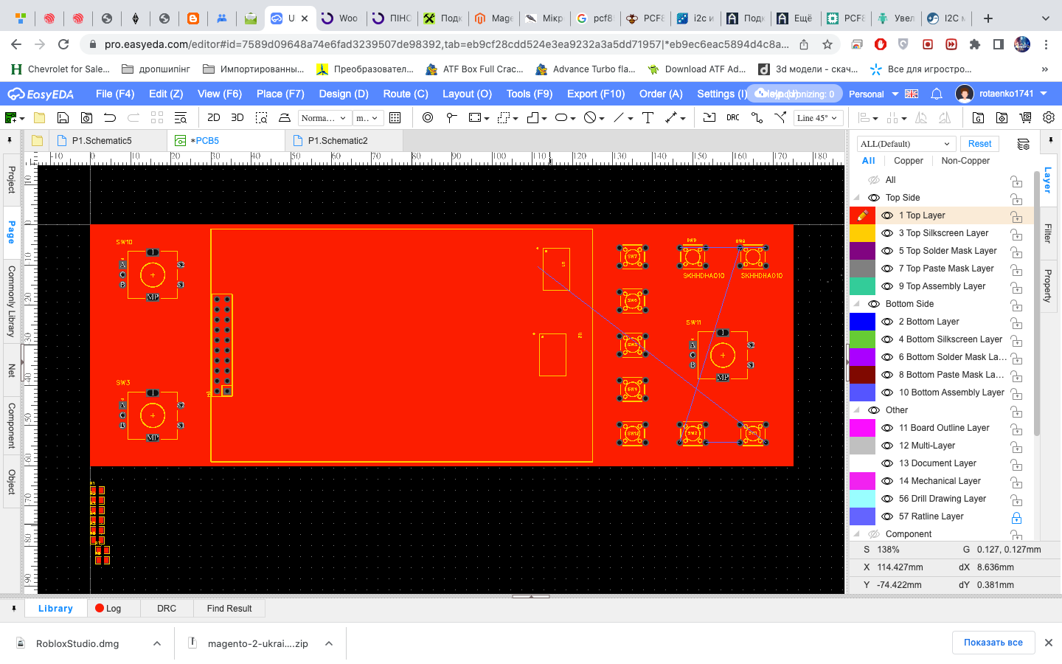Select the Text tool in the toolbar
The image size is (1062, 664).
pos(648,118)
